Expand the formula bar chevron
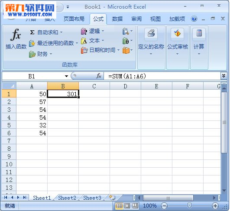 [x=224, y=76]
